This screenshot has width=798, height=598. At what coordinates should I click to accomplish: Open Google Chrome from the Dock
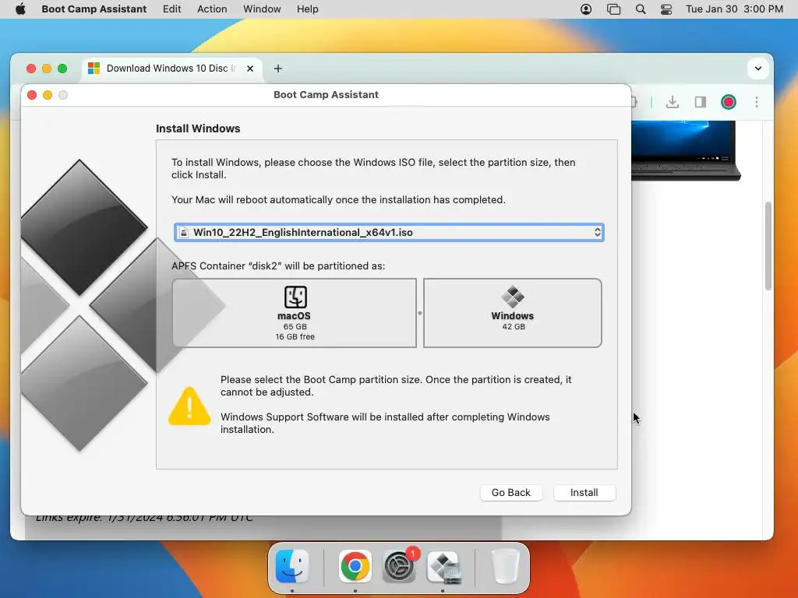point(355,566)
